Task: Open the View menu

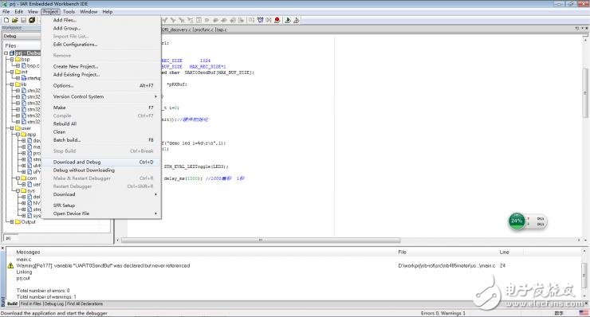Action: point(33,12)
